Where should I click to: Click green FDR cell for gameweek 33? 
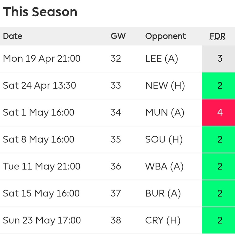218,86
